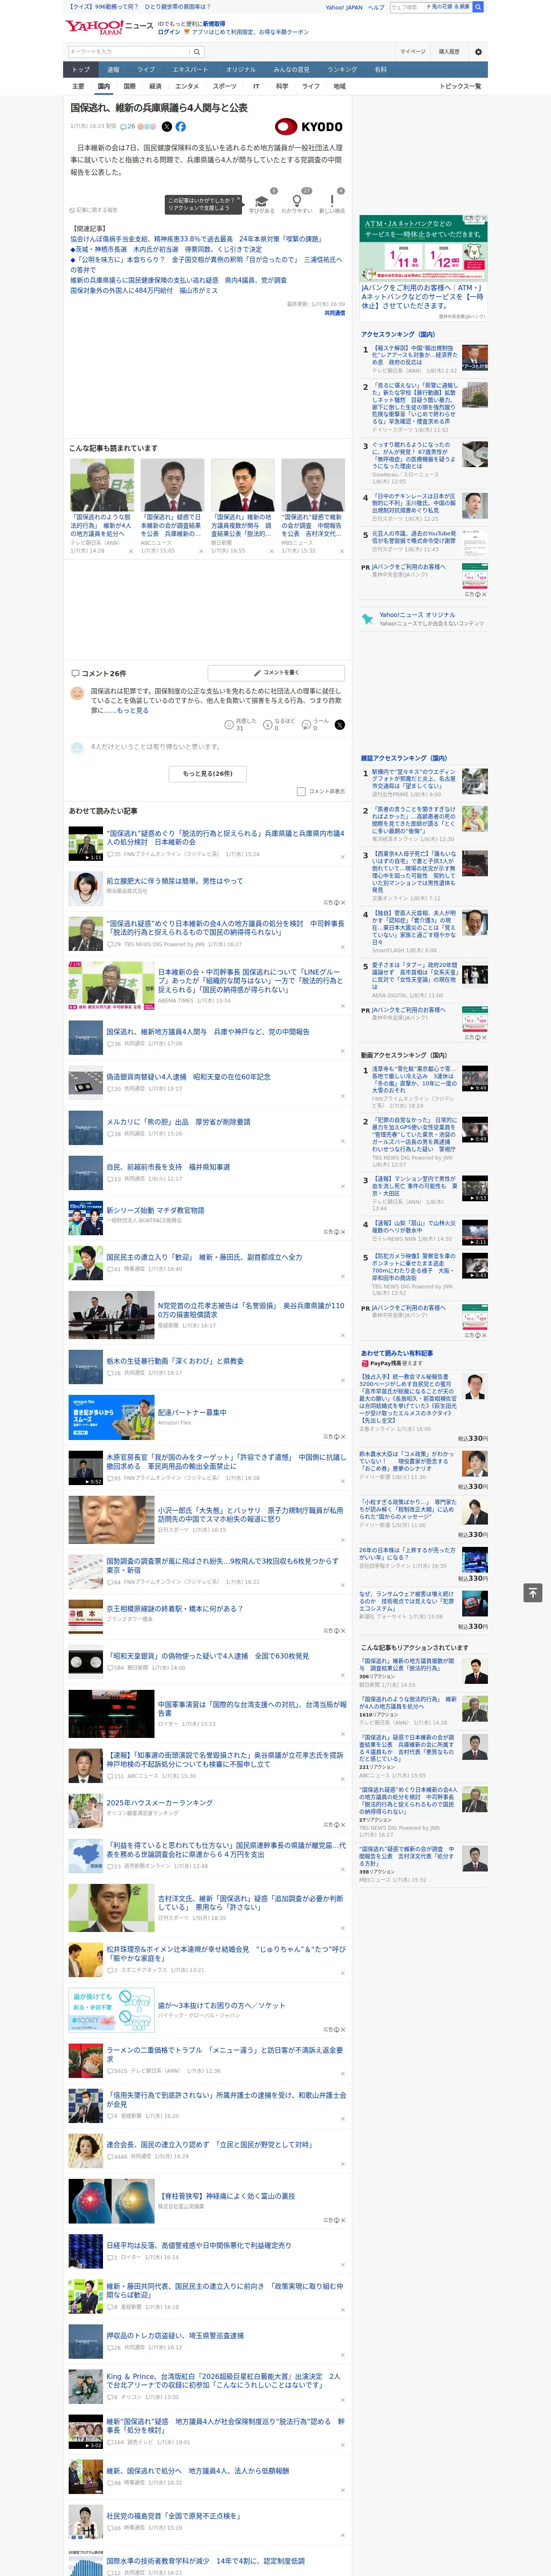Click the 新規取得 link
Image resolution: width=551 pixels, height=2576 pixels.
(214, 23)
